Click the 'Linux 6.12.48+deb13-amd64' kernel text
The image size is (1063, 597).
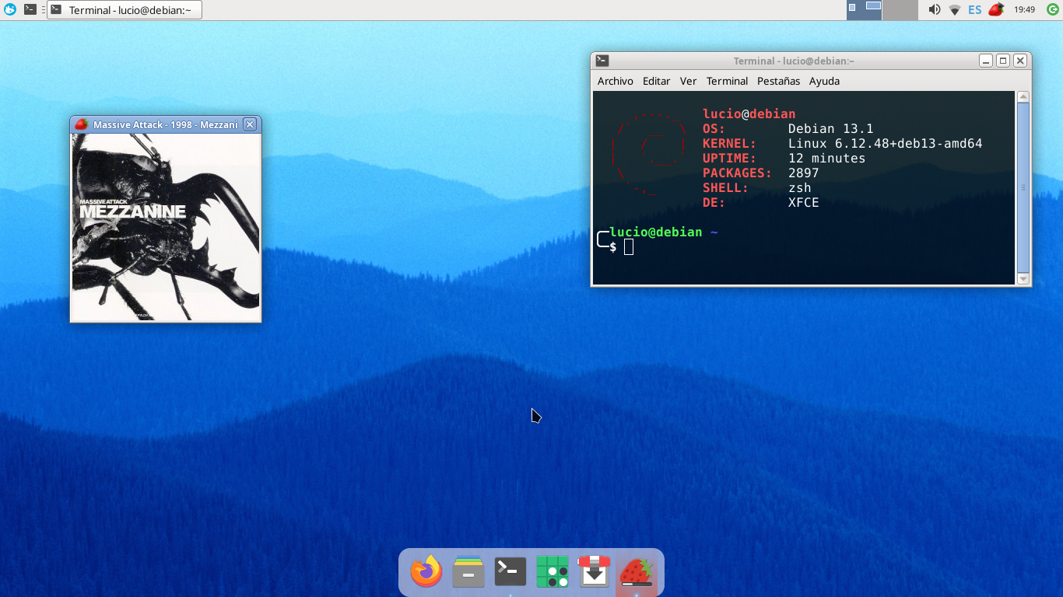coord(886,143)
